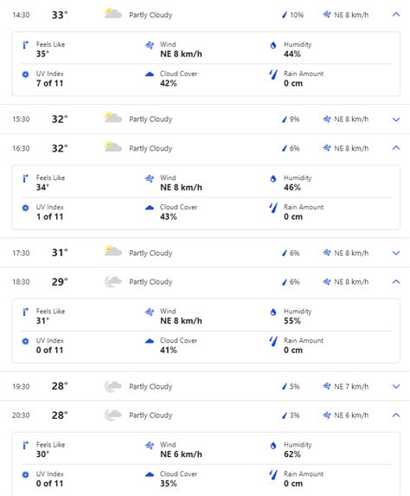Click the Feels Like thermometer icon for 14:30
The height and width of the screenshot is (496, 410).
tap(25, 45)
